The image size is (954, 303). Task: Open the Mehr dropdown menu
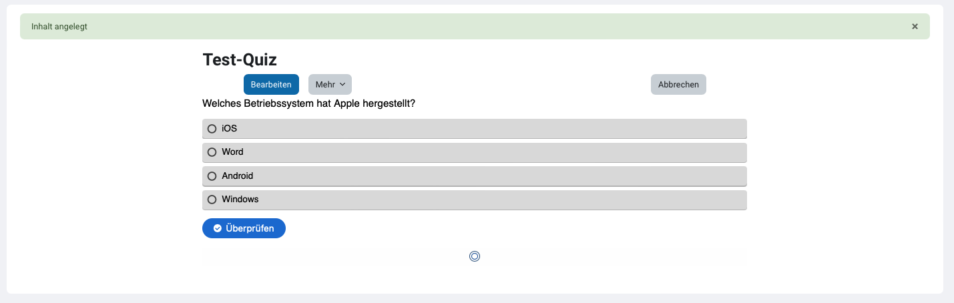tap(330, 85)
